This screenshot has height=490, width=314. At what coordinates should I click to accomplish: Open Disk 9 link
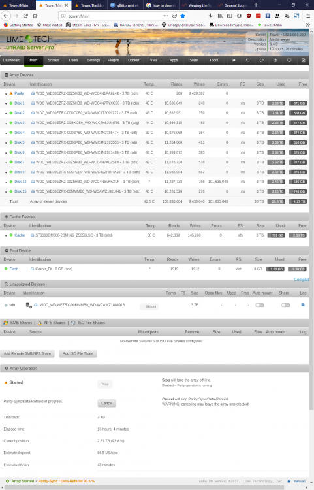coord(20,172)
